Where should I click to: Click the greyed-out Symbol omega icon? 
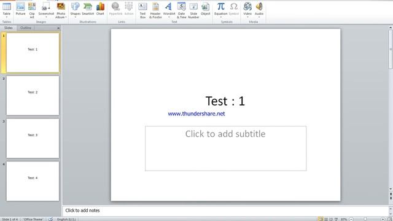tap(233, 7)
